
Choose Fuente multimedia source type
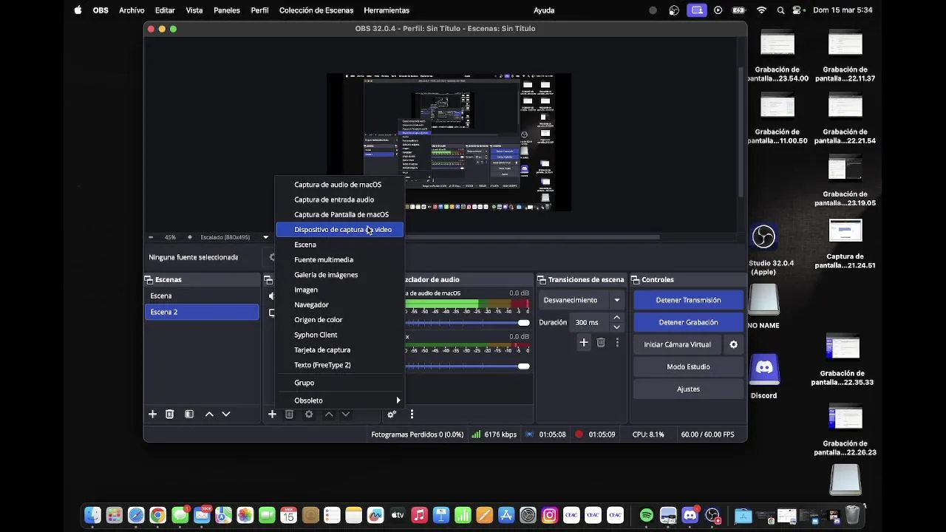[340, 259]
